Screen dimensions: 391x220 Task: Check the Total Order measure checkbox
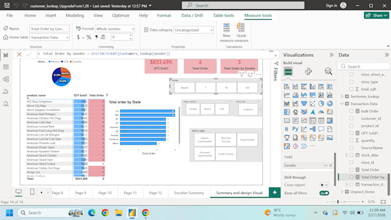click(x=351, y=169)
